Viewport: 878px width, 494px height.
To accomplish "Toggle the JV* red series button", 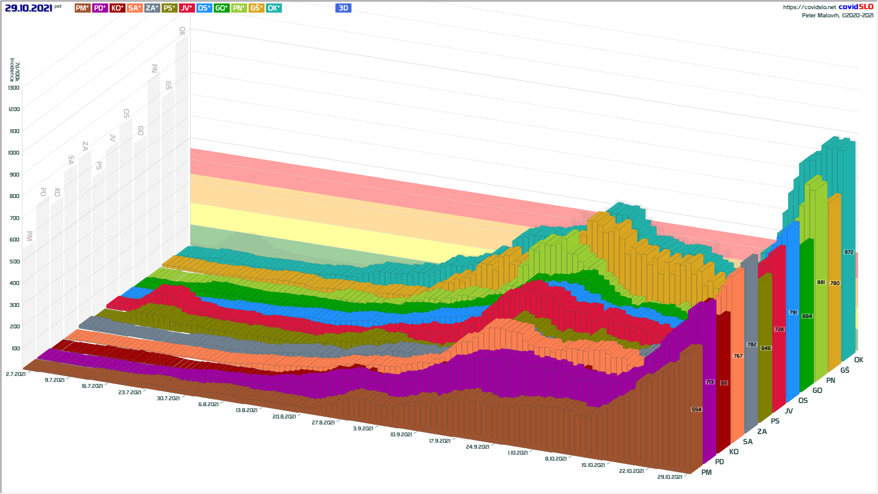I will click(x=187, y=8).
